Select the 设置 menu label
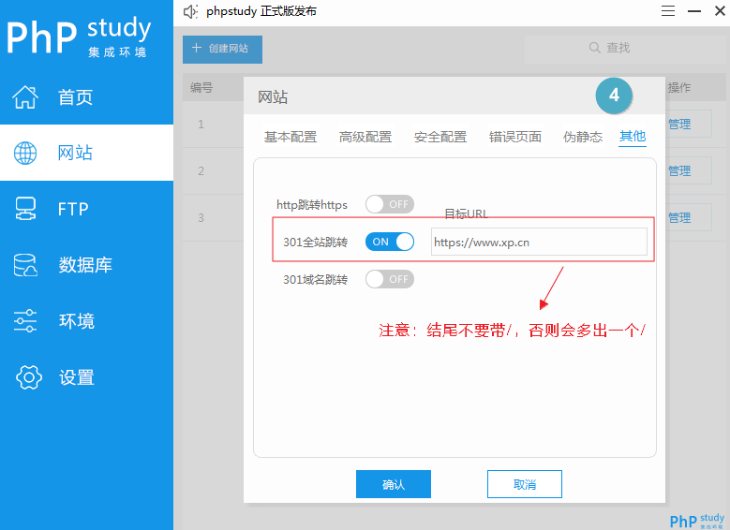Screen dimensions: 730x530 [x=76, y=377]
